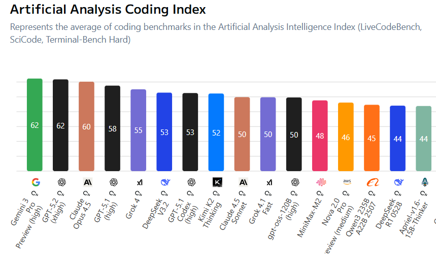Click the Anthropic logo under Claude Opus 4.5 bar
The height and width of the screenshot is (264, 436).
tap(88, 182)
